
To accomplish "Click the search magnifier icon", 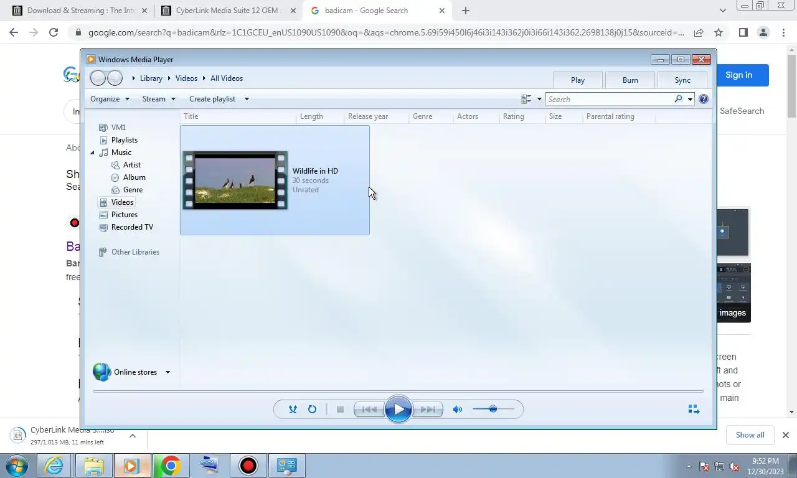I will pyautogui.click(x=679, y=99).
